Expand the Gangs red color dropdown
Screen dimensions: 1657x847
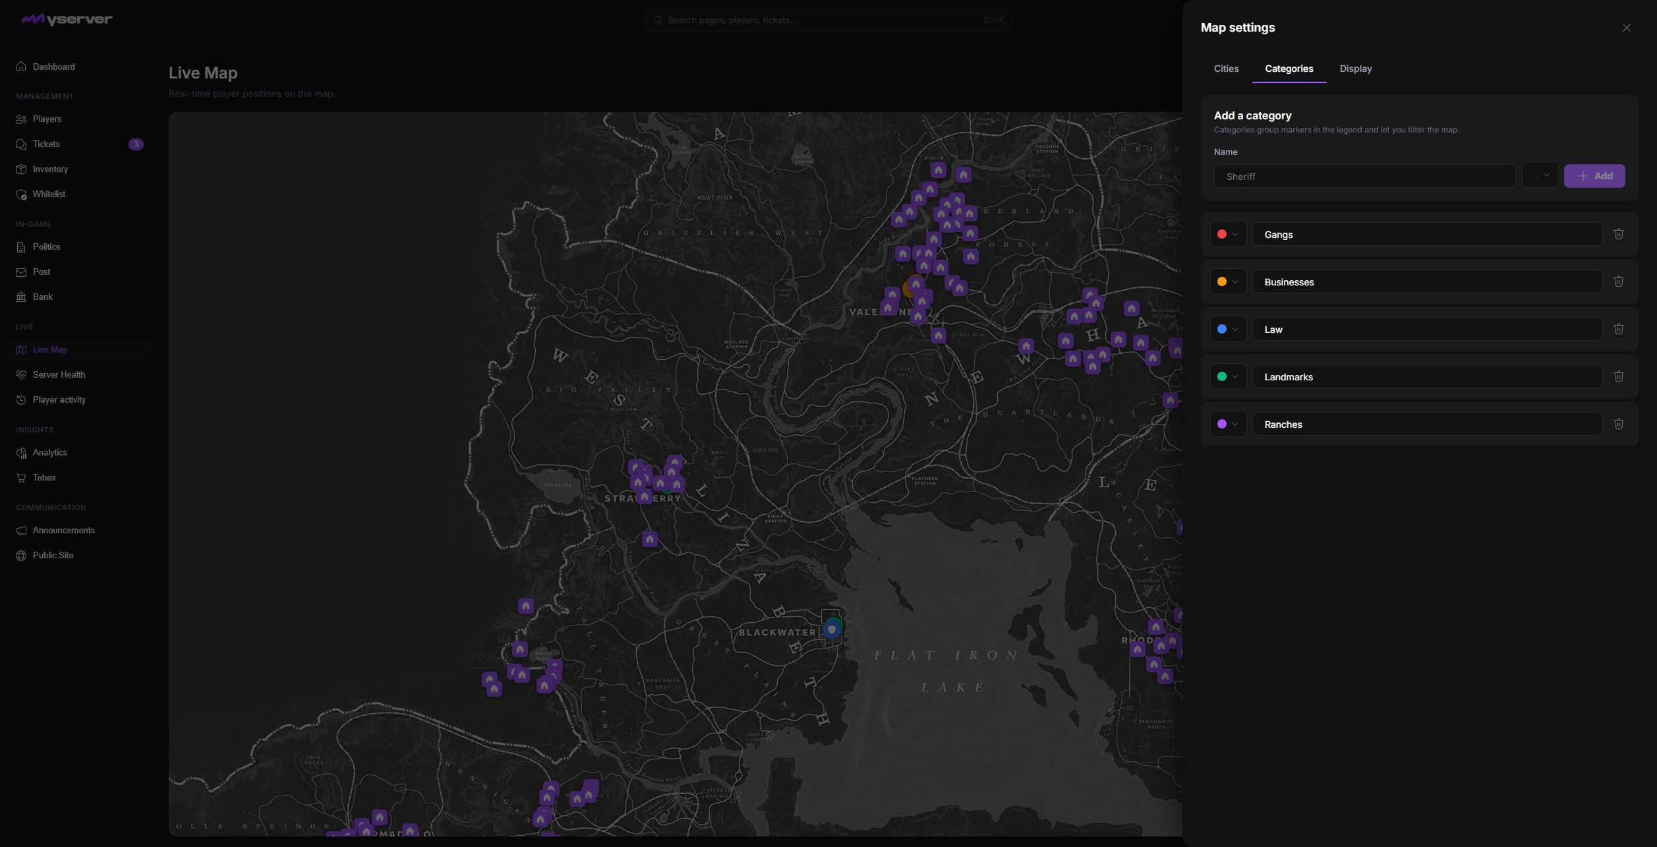(x=1227, y=234)
